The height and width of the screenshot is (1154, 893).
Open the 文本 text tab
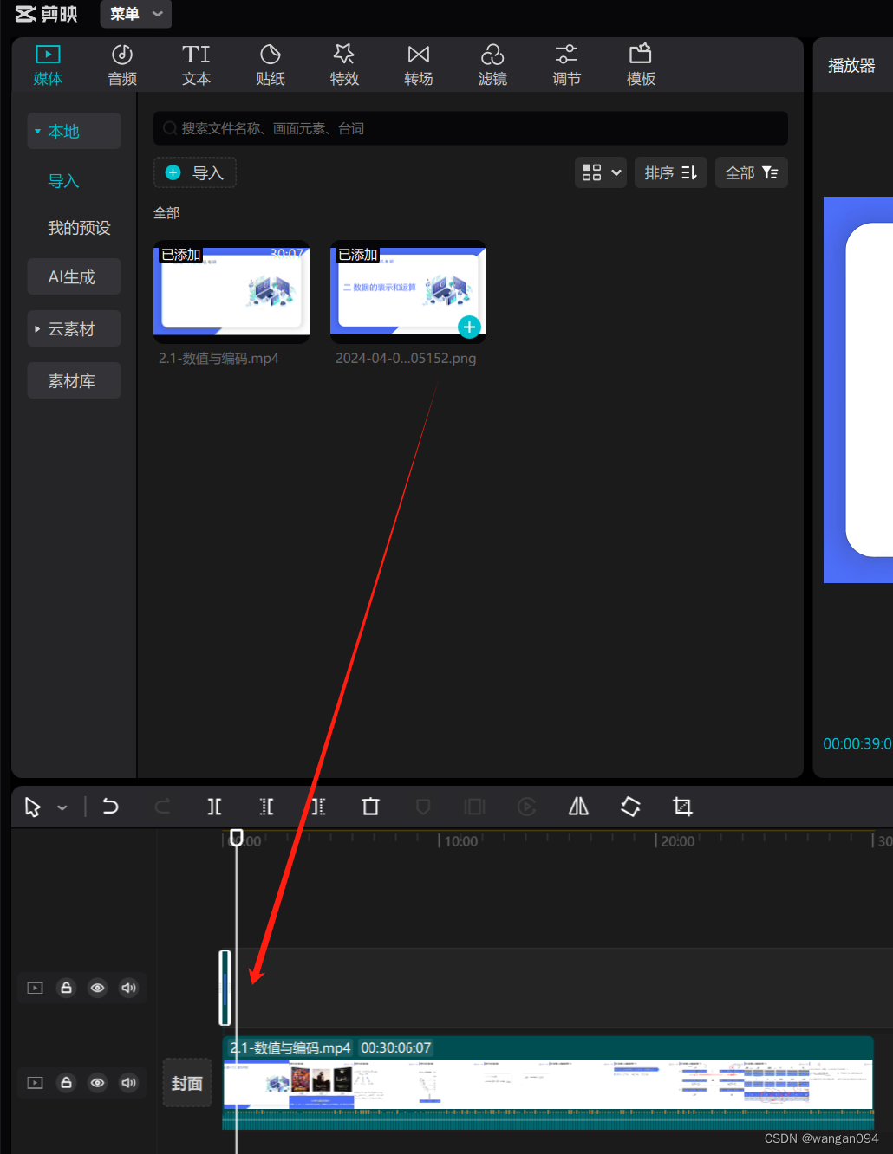[196, 66]
